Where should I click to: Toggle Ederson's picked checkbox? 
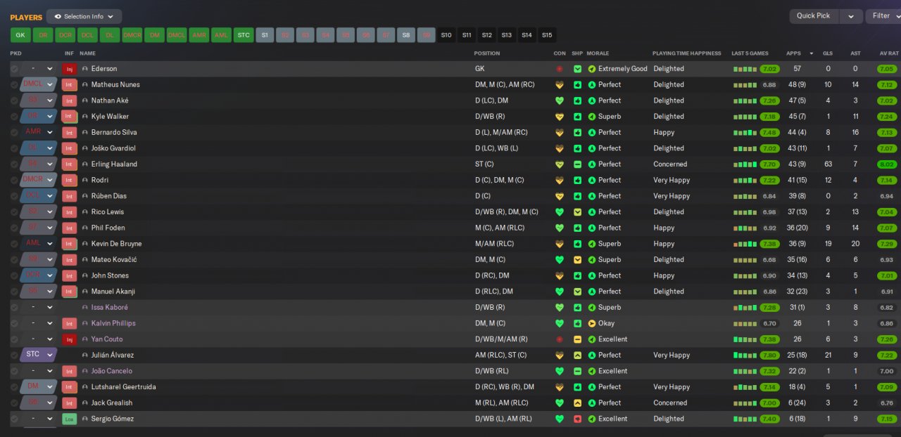coord(14,69)
